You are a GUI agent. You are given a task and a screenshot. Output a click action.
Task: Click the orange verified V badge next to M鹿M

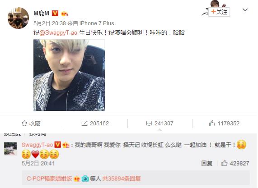(55, 13)
